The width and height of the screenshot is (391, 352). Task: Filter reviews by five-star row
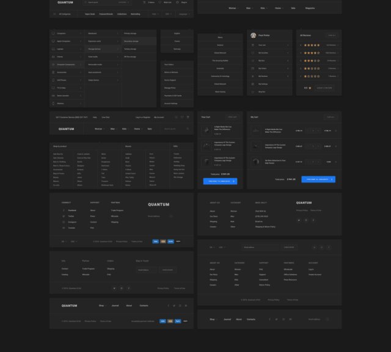pos(319,45)
